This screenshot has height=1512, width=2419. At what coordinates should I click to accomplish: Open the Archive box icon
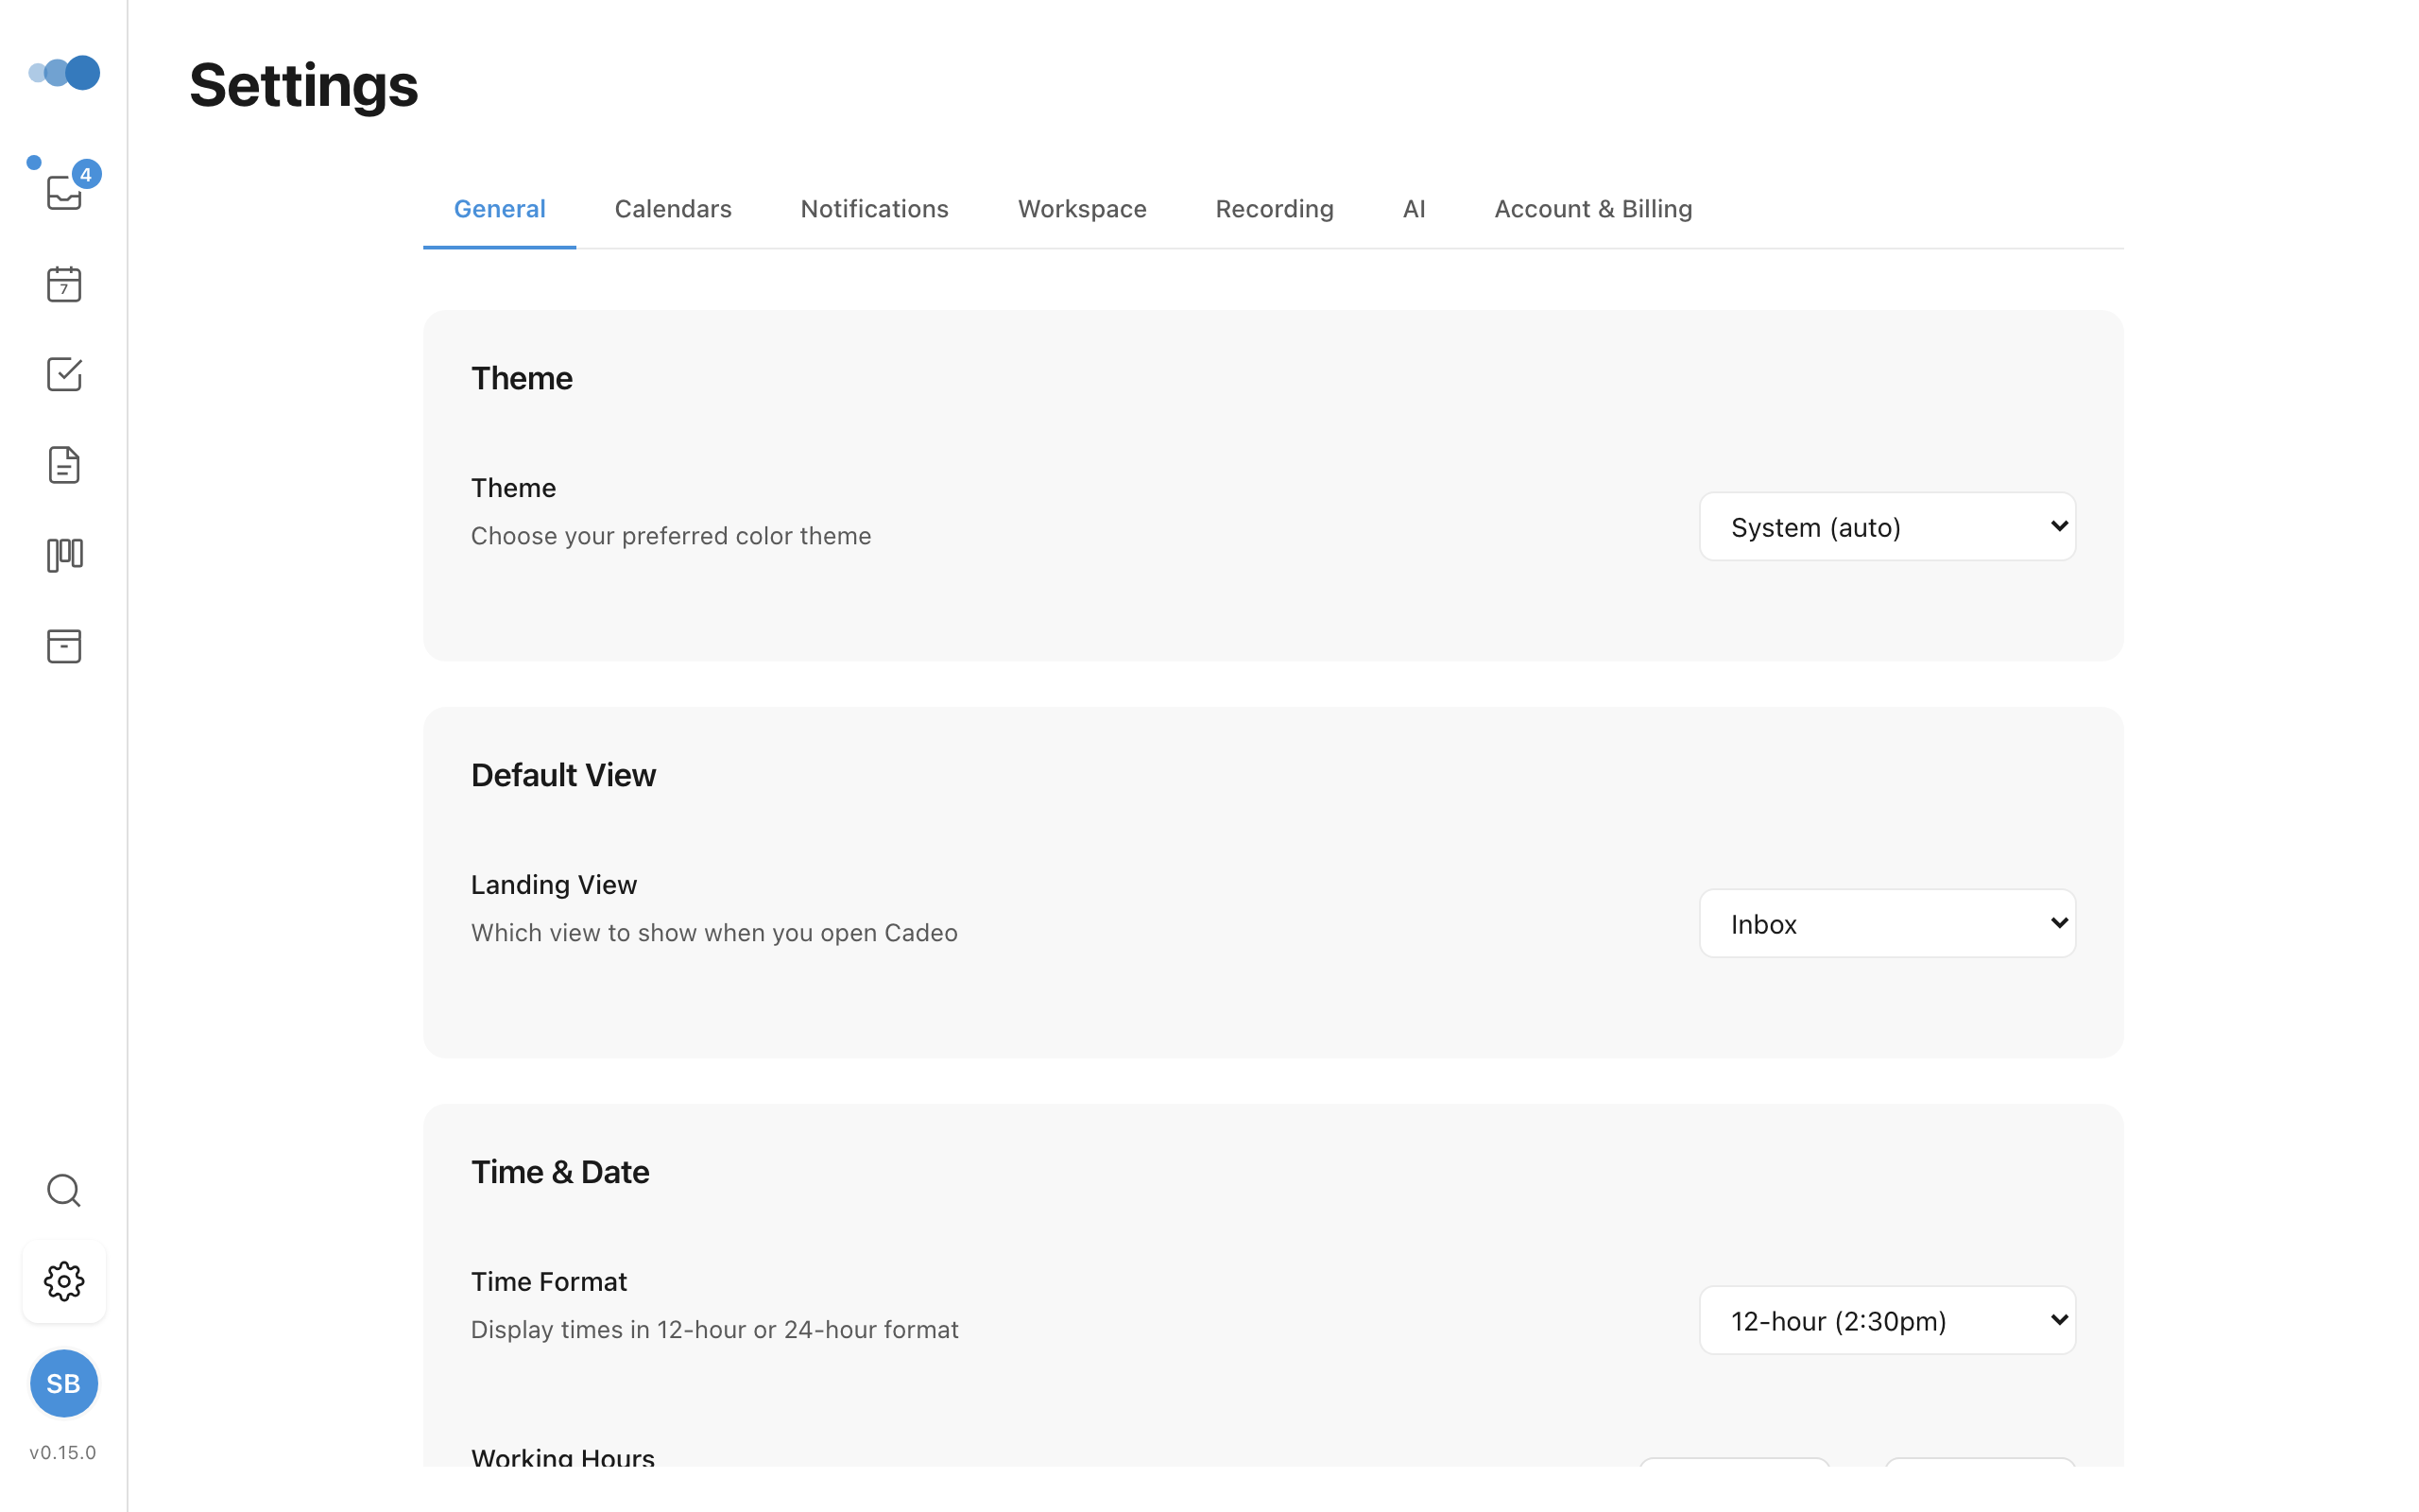point(64,646)
